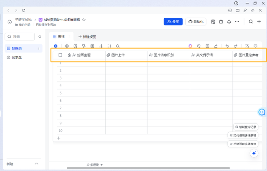Open find records search icon in toolbar
The width and height of the screenshot is (267, 171).
point(247,46)
